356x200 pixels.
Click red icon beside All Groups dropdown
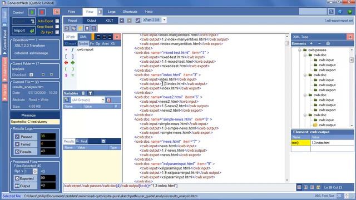point(109,100)
